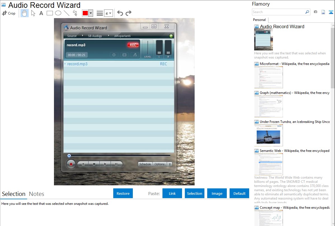
Task: Redo the last undone annotation
Action: click(128, 13)
